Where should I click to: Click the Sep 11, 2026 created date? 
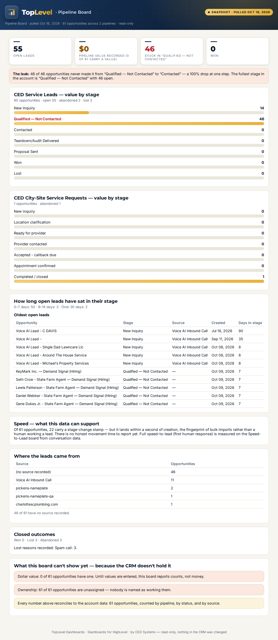(222, 339)
